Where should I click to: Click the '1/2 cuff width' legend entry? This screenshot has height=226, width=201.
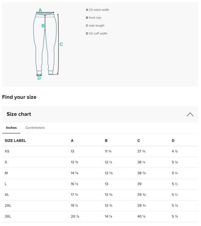coord(97,34)
